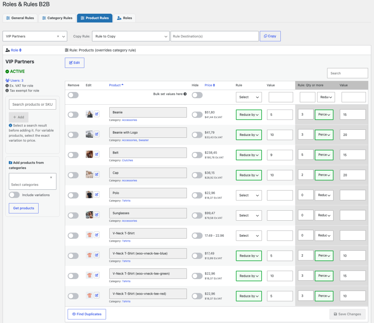374x323 pixels.
Task: Open edit icon for Beanie product
Action: tap(97, 114)
